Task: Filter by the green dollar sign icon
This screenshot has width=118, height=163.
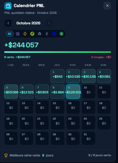Action: point(61,34)
